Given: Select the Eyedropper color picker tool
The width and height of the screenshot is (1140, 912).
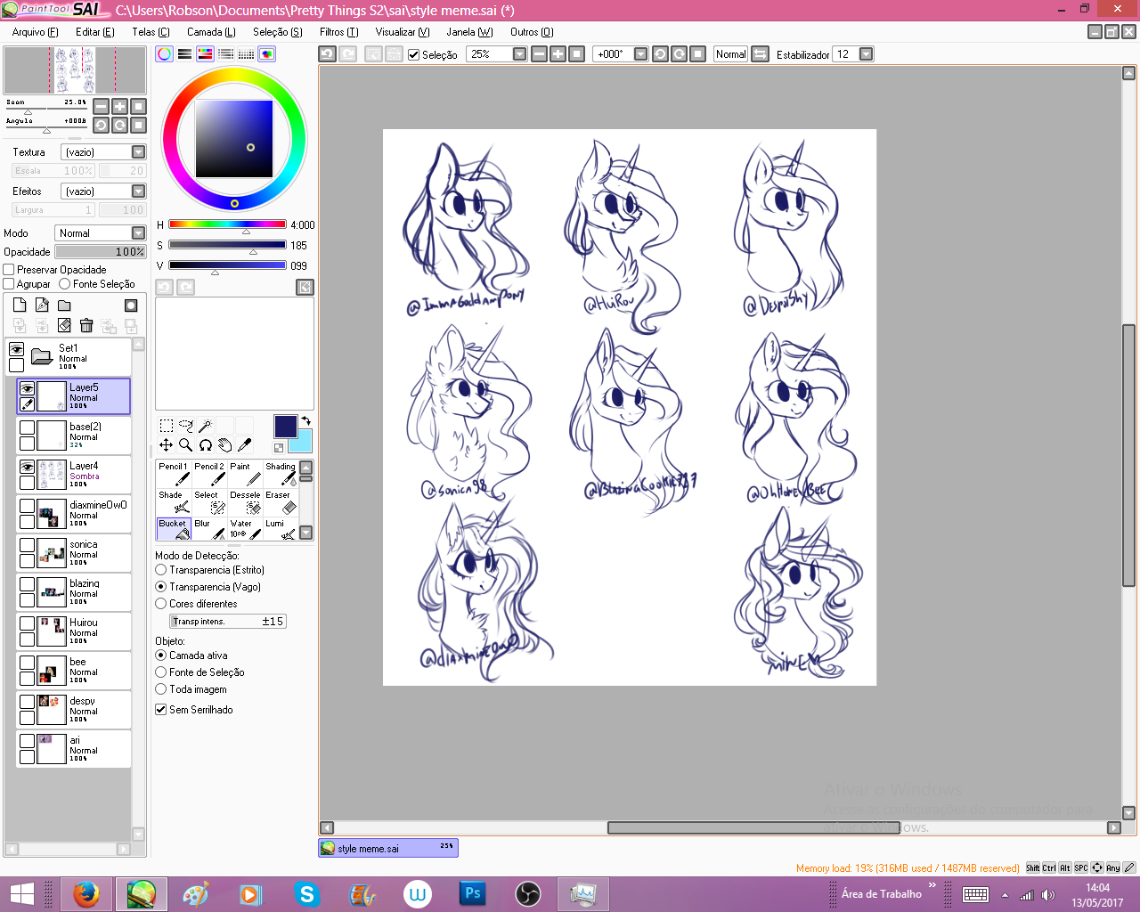Looking at the screenshot, I should [x=245, y=445].
